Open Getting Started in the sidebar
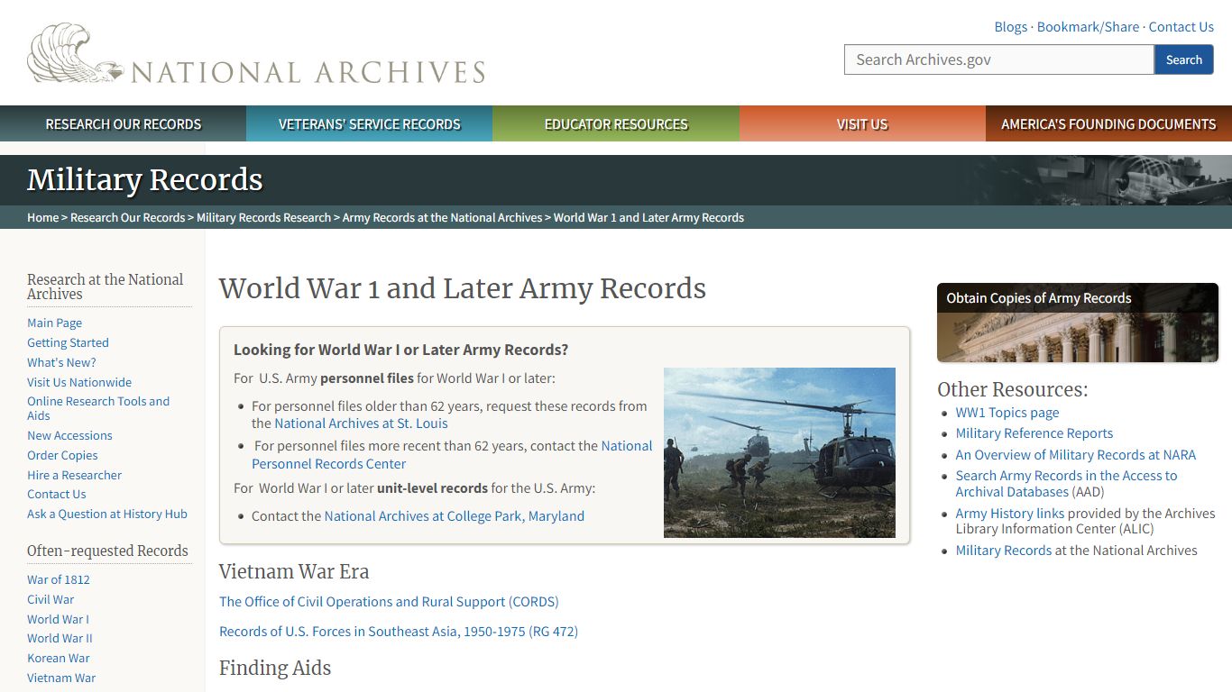This screenshot has height=692, width=1232. coord(68,342)
